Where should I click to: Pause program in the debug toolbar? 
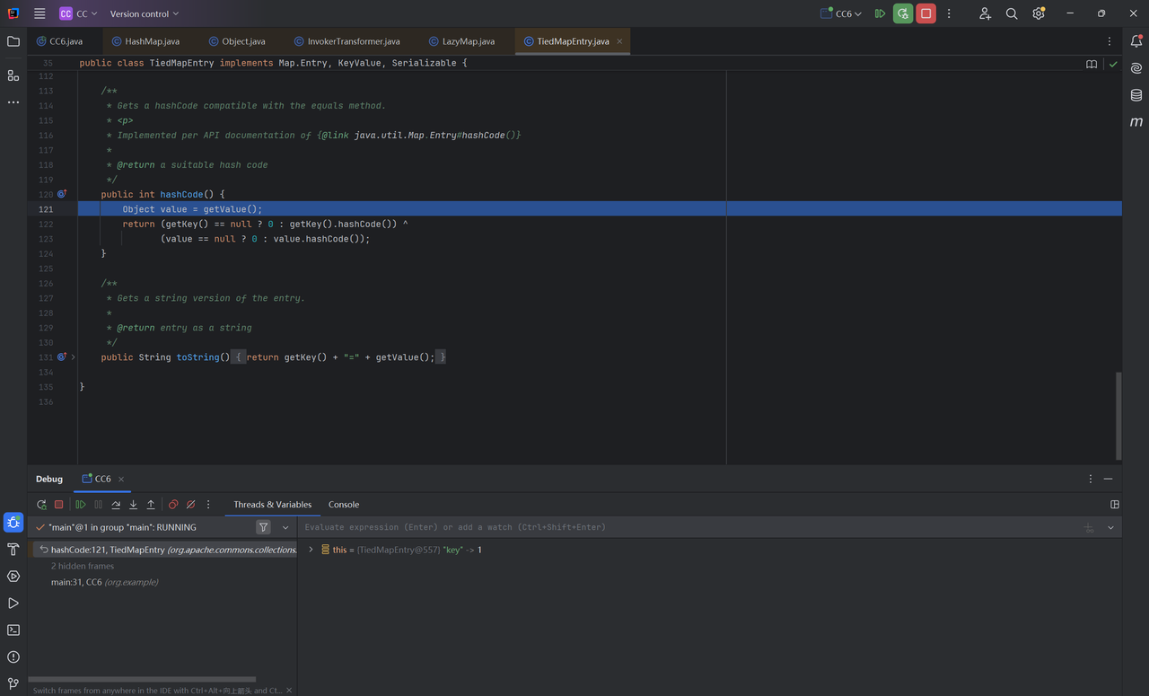click(99, 505)
